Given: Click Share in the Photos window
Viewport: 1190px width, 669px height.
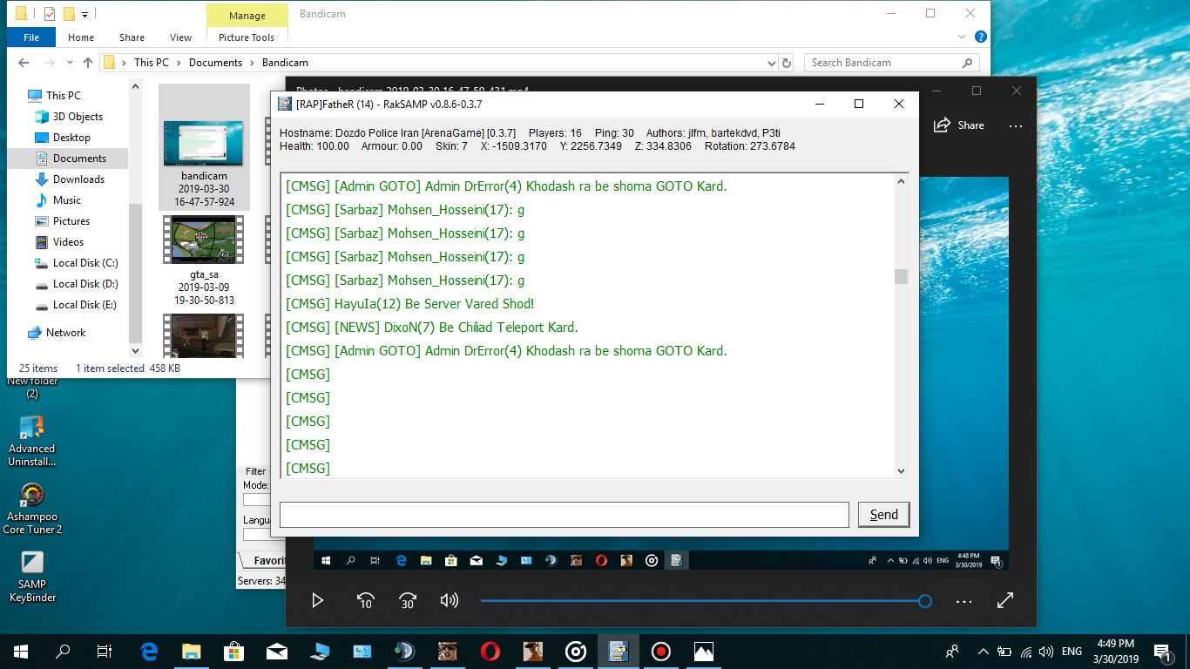Looking at the screenshot, I should coord(959,125).
